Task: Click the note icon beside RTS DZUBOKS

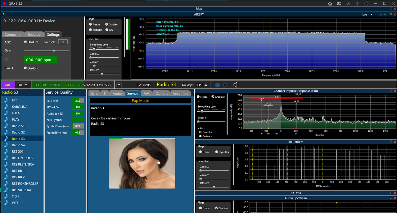Action: [x=6, y=158]
